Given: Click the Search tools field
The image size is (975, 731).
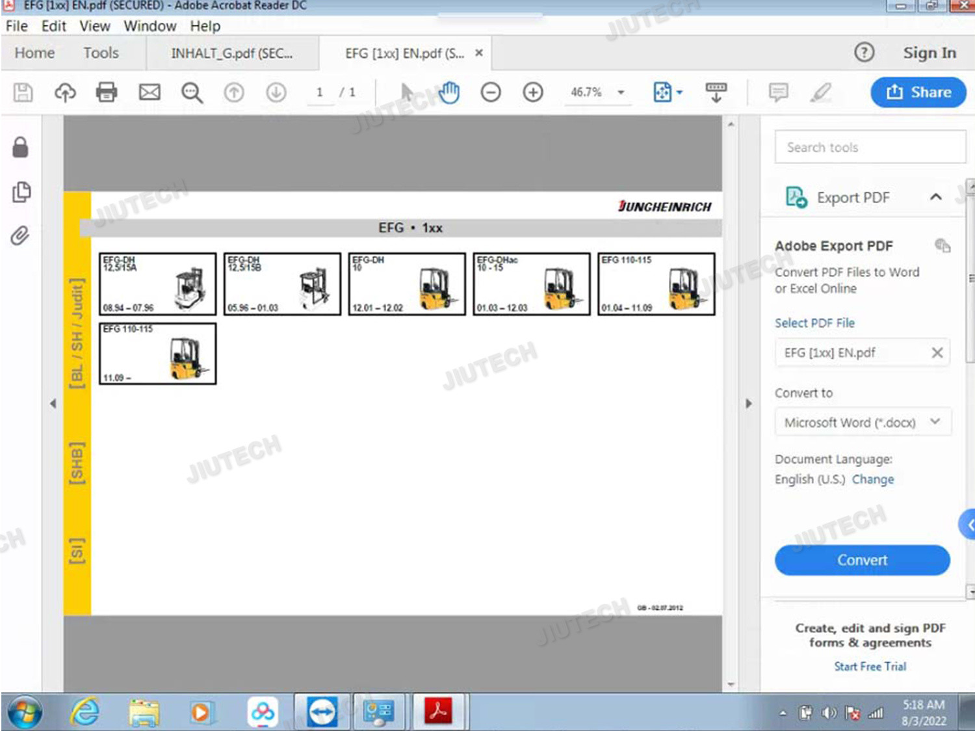Looking at the screenshot, I should (870, 147).
